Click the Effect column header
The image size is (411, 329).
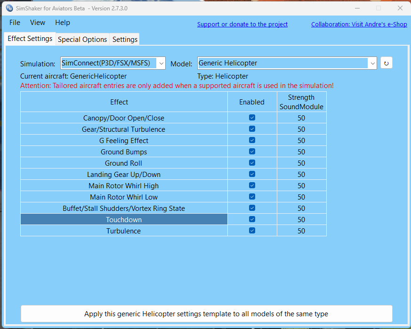tap(124, 102)
